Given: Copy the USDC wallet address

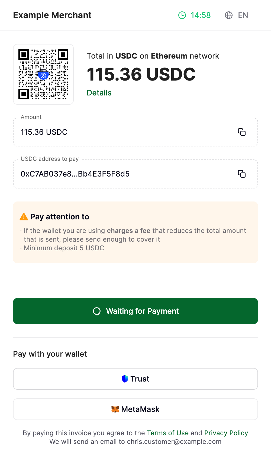Looking at the screenshot, I should click(241, 174).
